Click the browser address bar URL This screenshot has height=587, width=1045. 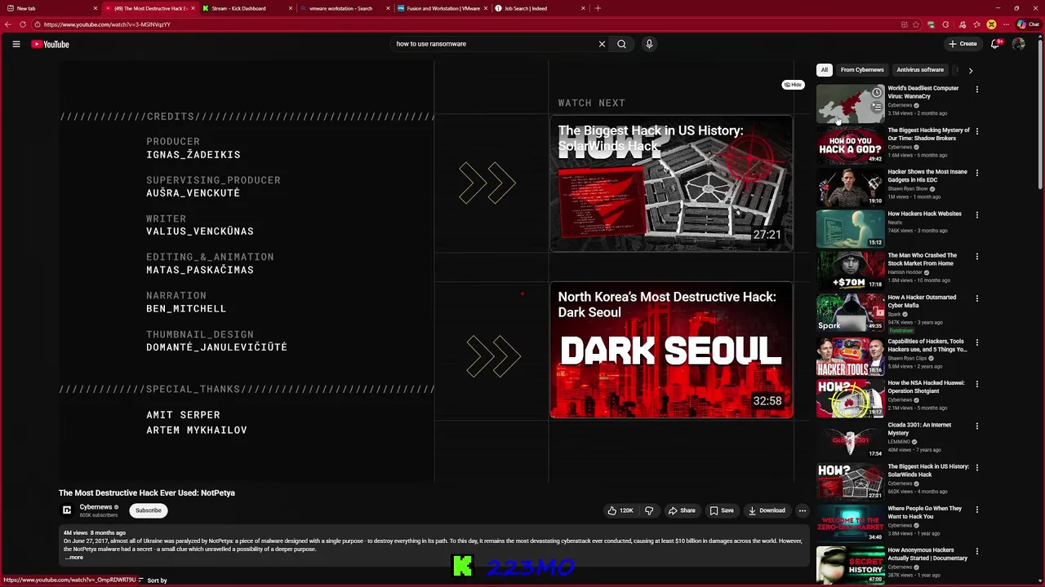click(x=106, y=24)
